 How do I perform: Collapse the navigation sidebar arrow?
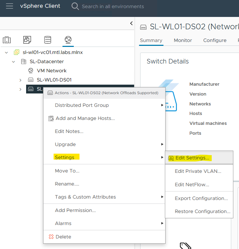[131, 23]
